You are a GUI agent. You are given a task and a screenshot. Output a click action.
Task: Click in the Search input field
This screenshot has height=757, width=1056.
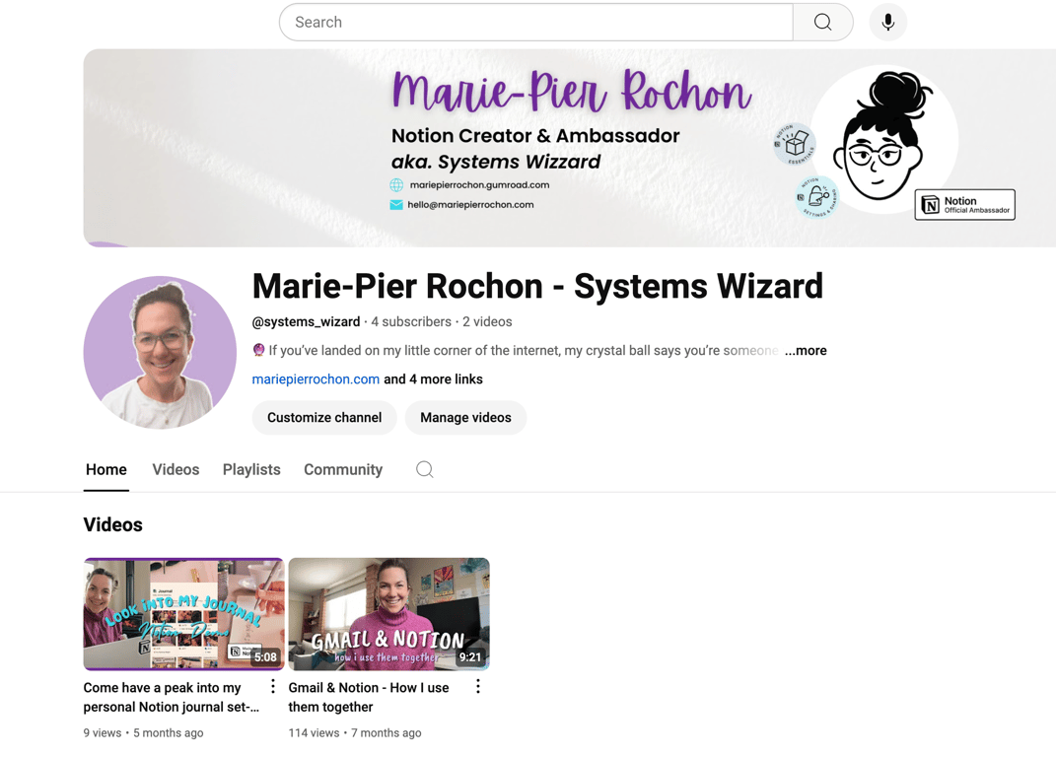536,23
